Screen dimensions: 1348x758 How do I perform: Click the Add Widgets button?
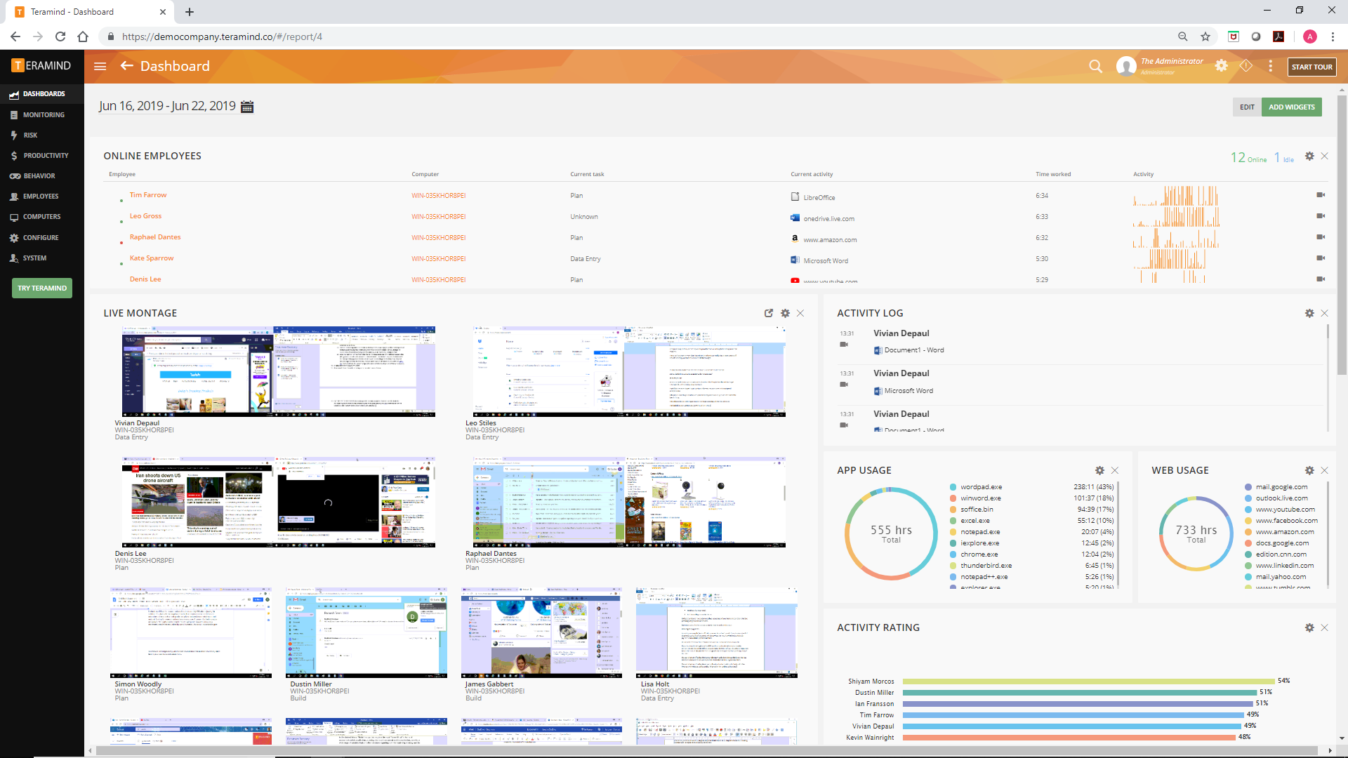click(x=1291, y=107)
